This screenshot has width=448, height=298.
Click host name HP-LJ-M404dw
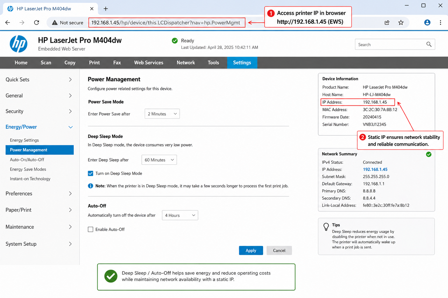(377, 95)
